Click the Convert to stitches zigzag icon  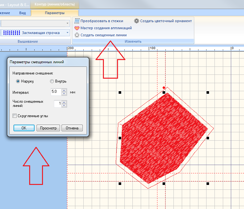pos(77,21)
